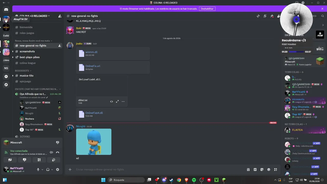Open the Threads icon in channel header
Image resolution: width=327 pixels, height=184 pixels.
258,16
